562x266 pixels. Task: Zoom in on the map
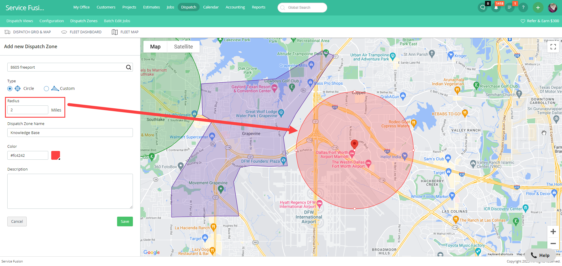(553, 232)
